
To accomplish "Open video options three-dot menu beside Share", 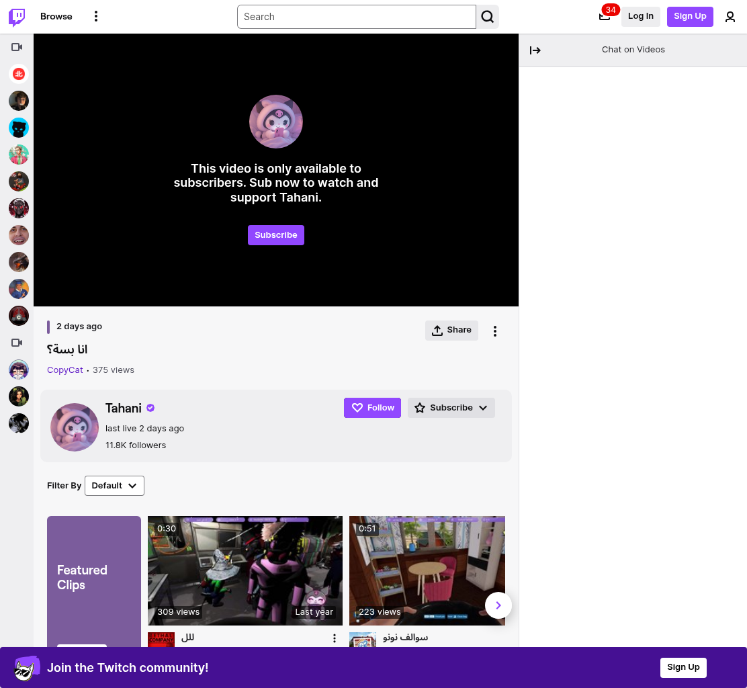I will click(495, 331).
